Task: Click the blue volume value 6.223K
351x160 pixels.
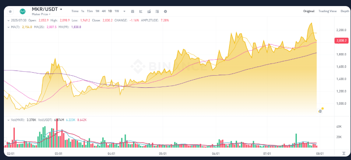Action: tap(70, 120)
